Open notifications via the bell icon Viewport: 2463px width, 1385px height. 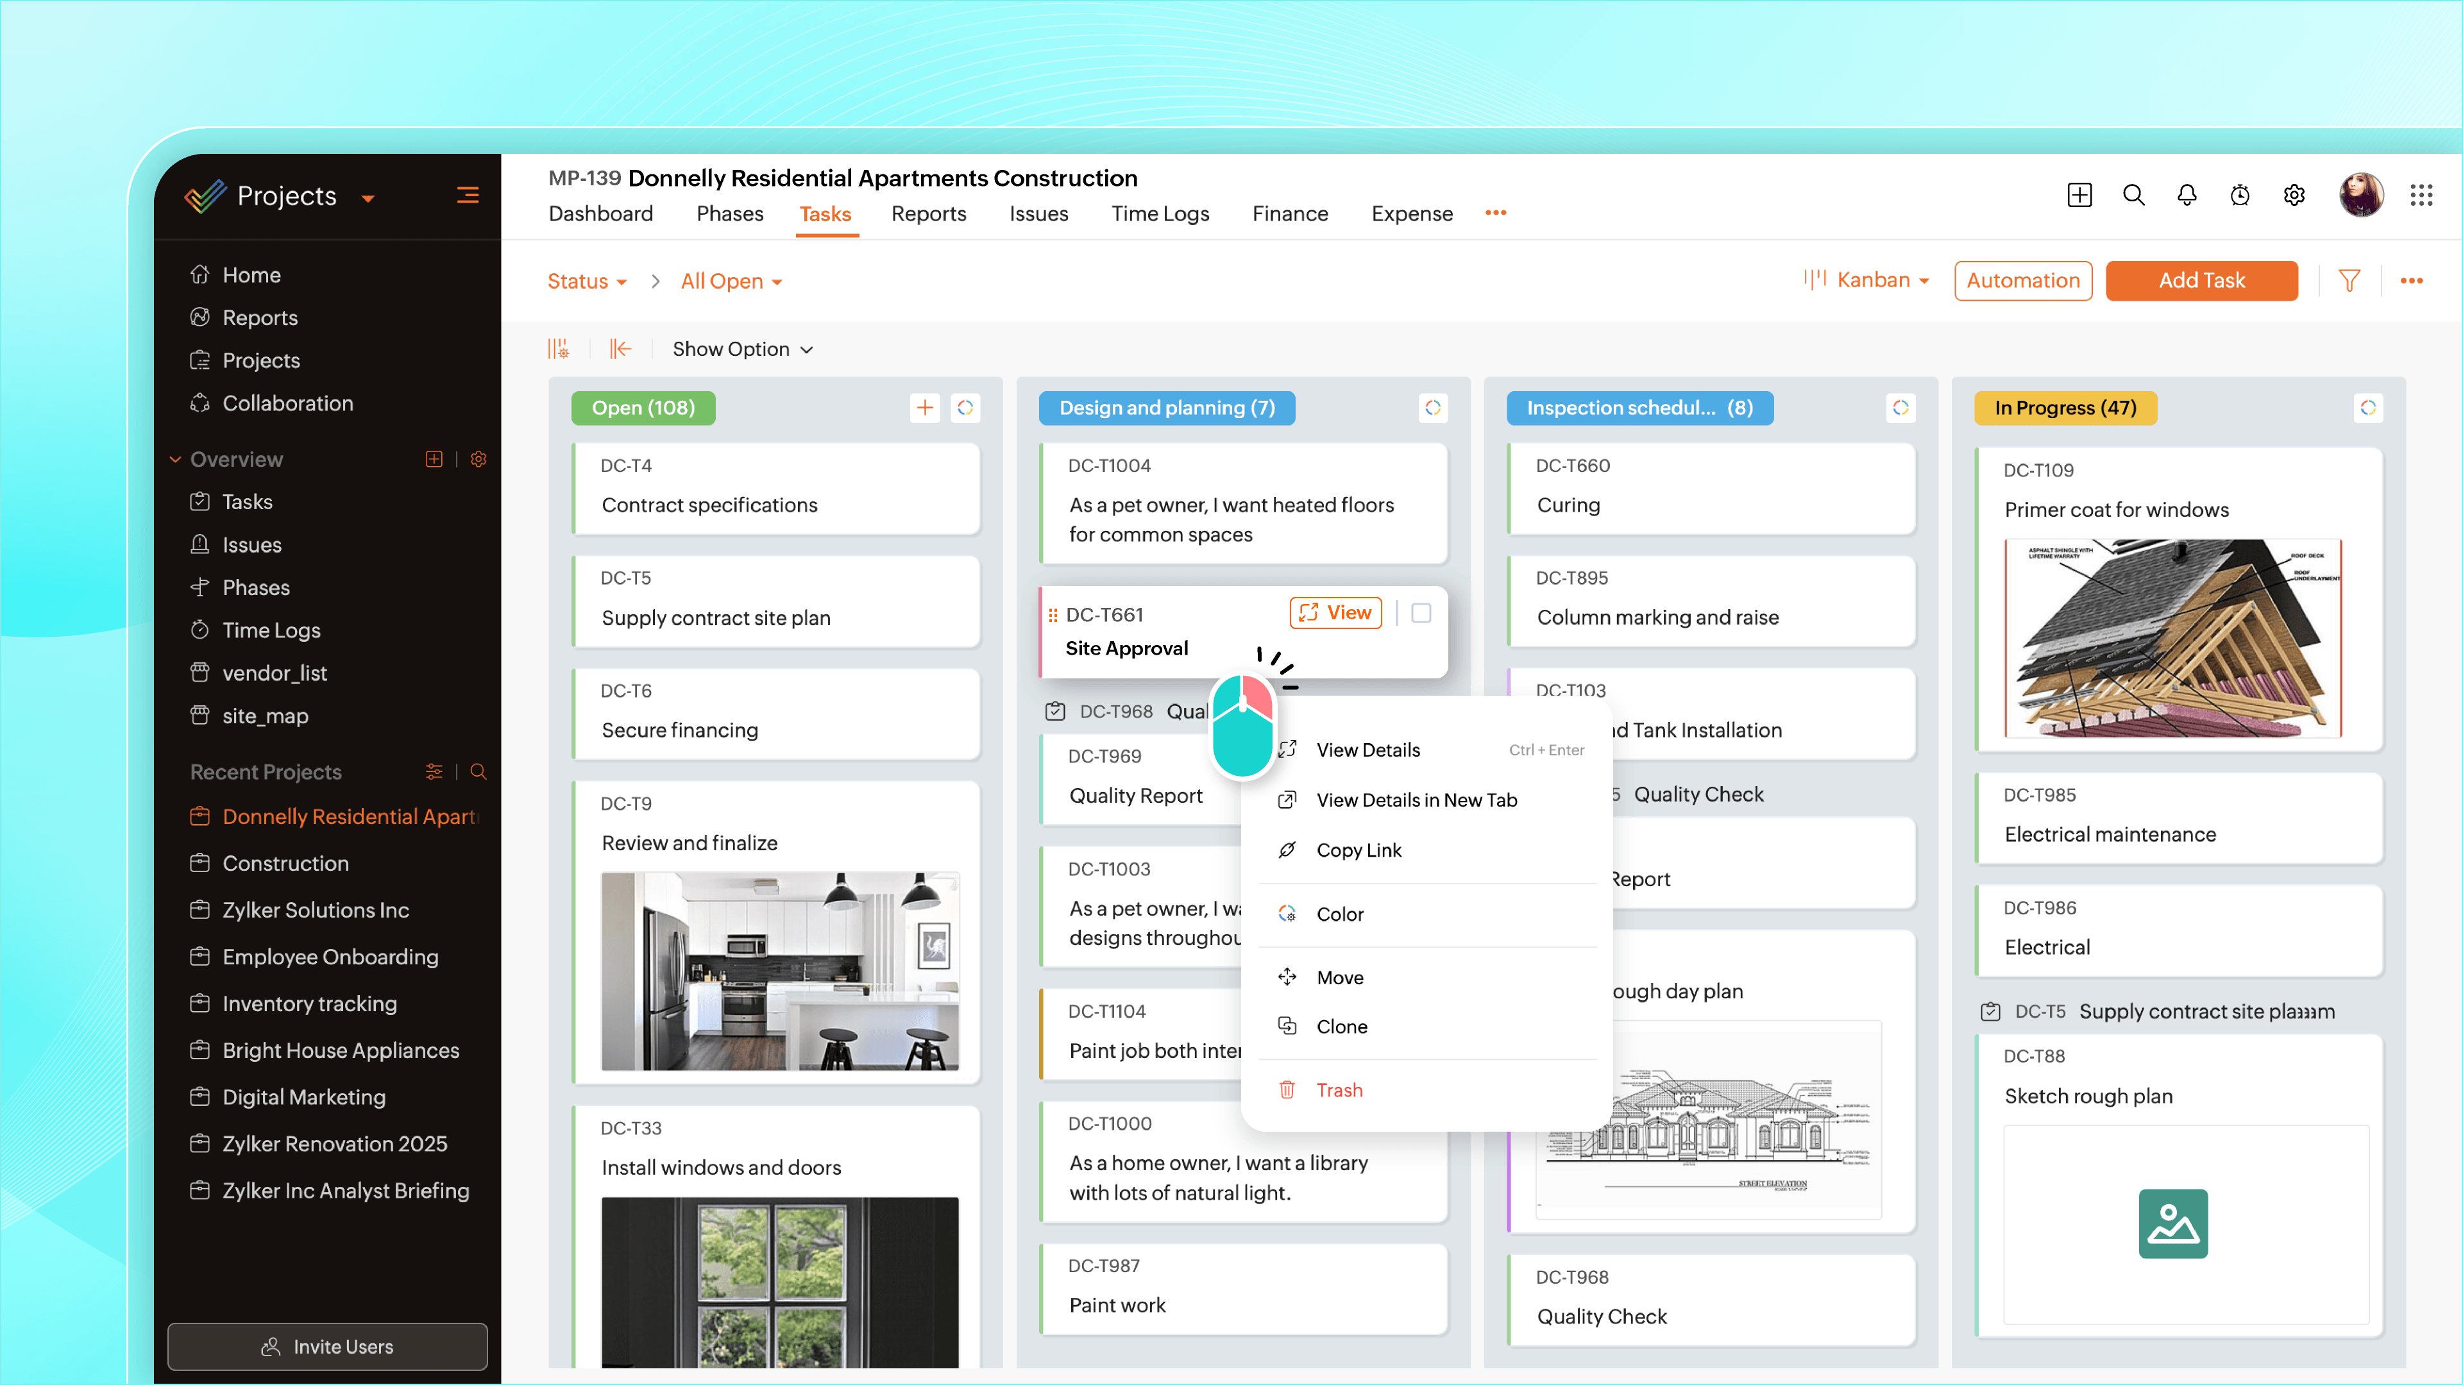(x=2187, y=194)
